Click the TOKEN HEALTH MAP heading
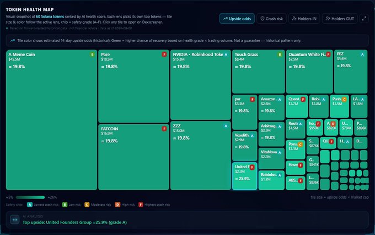The width and height of the screenshot is (375, 235). click(x=30, y=9)
